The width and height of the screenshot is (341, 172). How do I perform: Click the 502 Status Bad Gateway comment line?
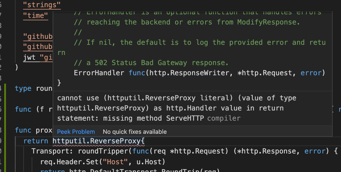click(x=150, y=62)
